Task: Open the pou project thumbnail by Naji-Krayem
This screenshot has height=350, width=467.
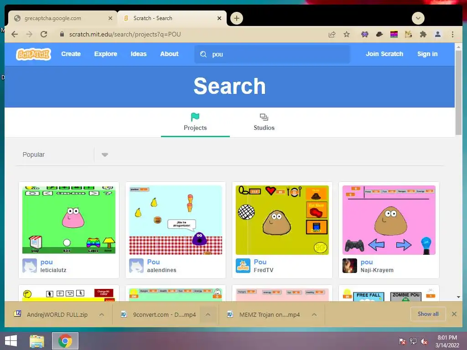Action: [389, 220]
